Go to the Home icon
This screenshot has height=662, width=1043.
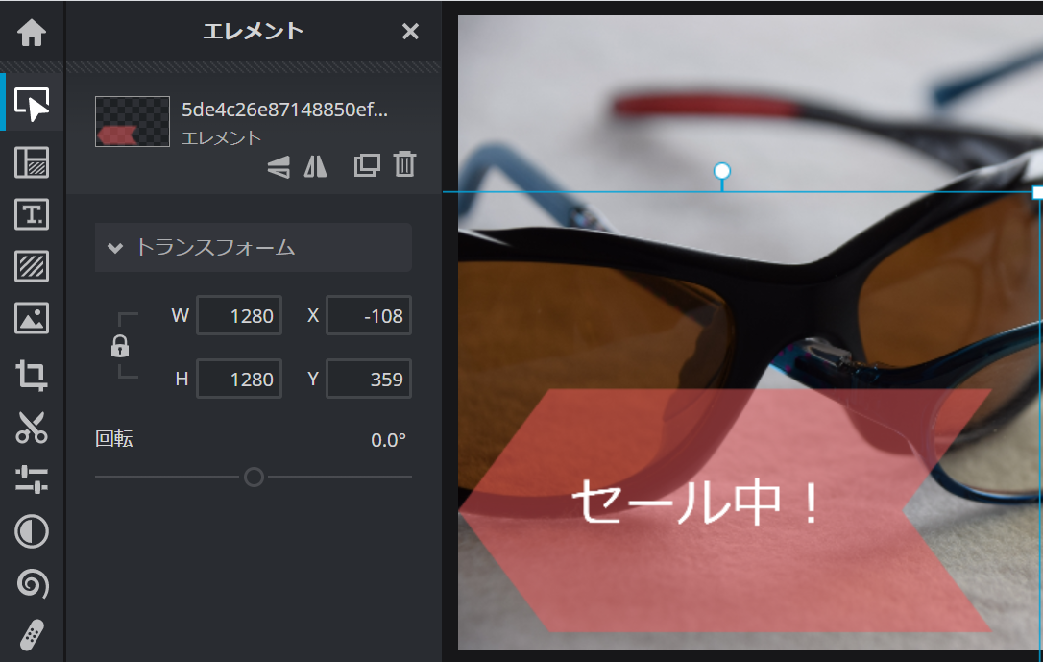tap(32, 32)
